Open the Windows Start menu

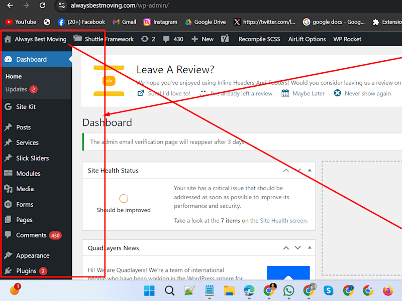[x=149, y=291]
